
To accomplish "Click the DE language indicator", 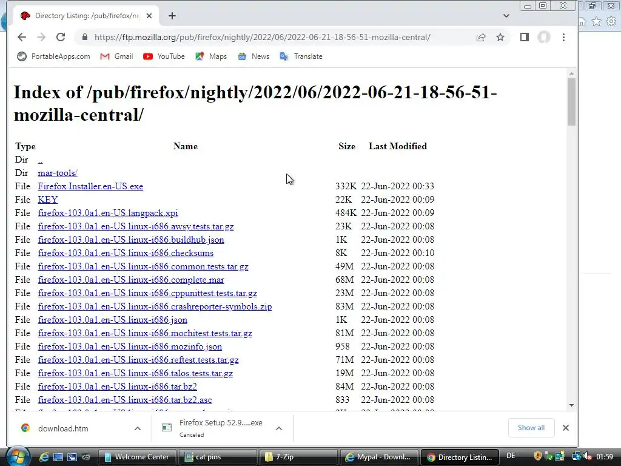I will pos(511,456).
